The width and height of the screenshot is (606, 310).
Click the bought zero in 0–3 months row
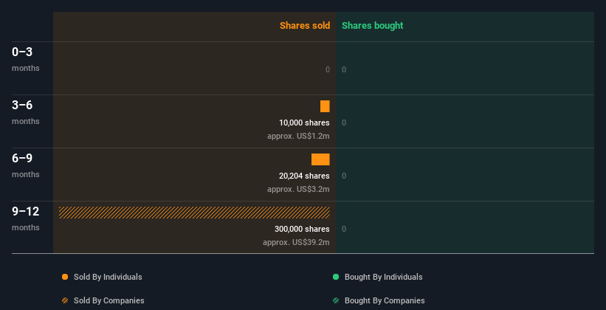click(x=344, y=69)
